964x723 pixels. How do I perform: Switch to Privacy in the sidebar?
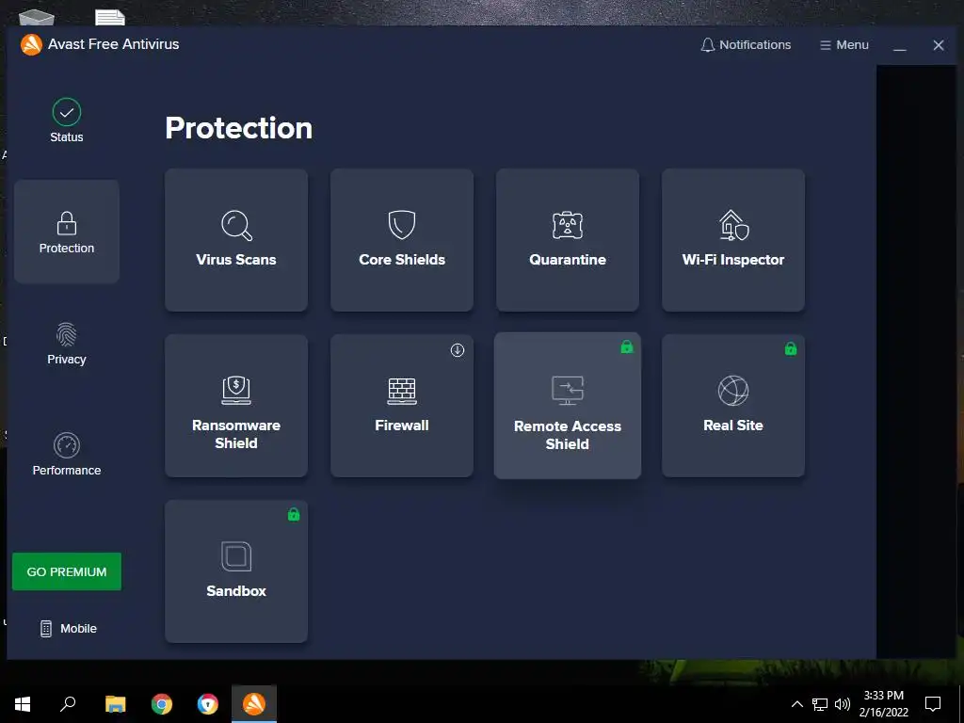click(x=67, y=344)
